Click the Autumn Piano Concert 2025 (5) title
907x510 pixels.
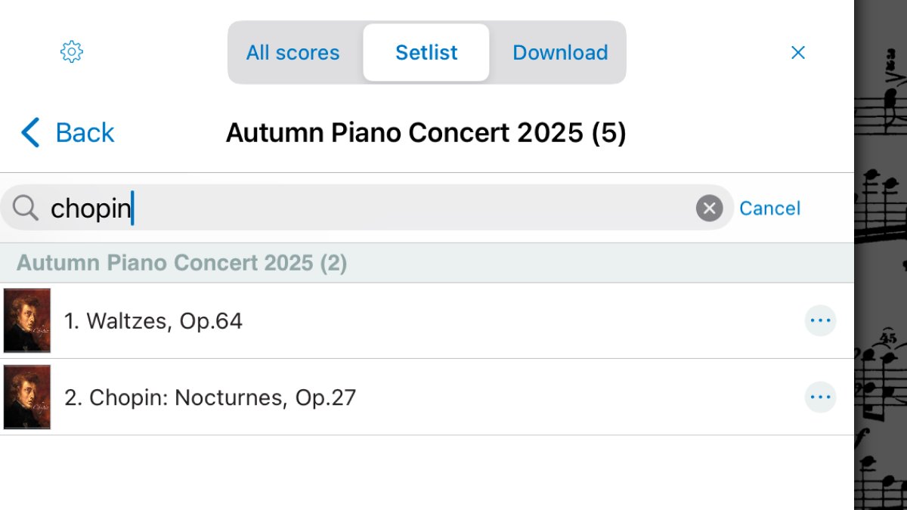pyautogui.click(x=426, y=133)
